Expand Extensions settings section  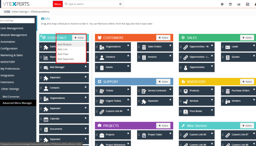click(x=7, y=82)
